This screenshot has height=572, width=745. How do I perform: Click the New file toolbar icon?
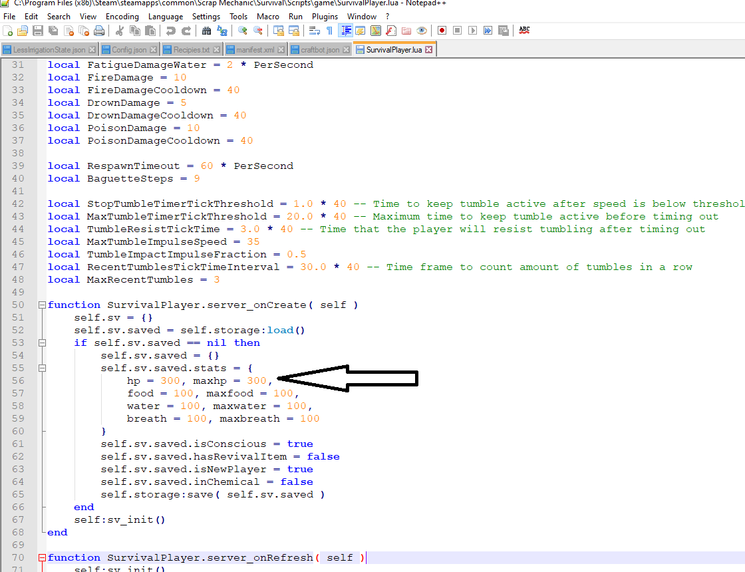(x=8, y=31)
